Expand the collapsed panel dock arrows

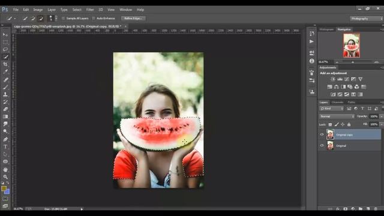click(314, 25)
